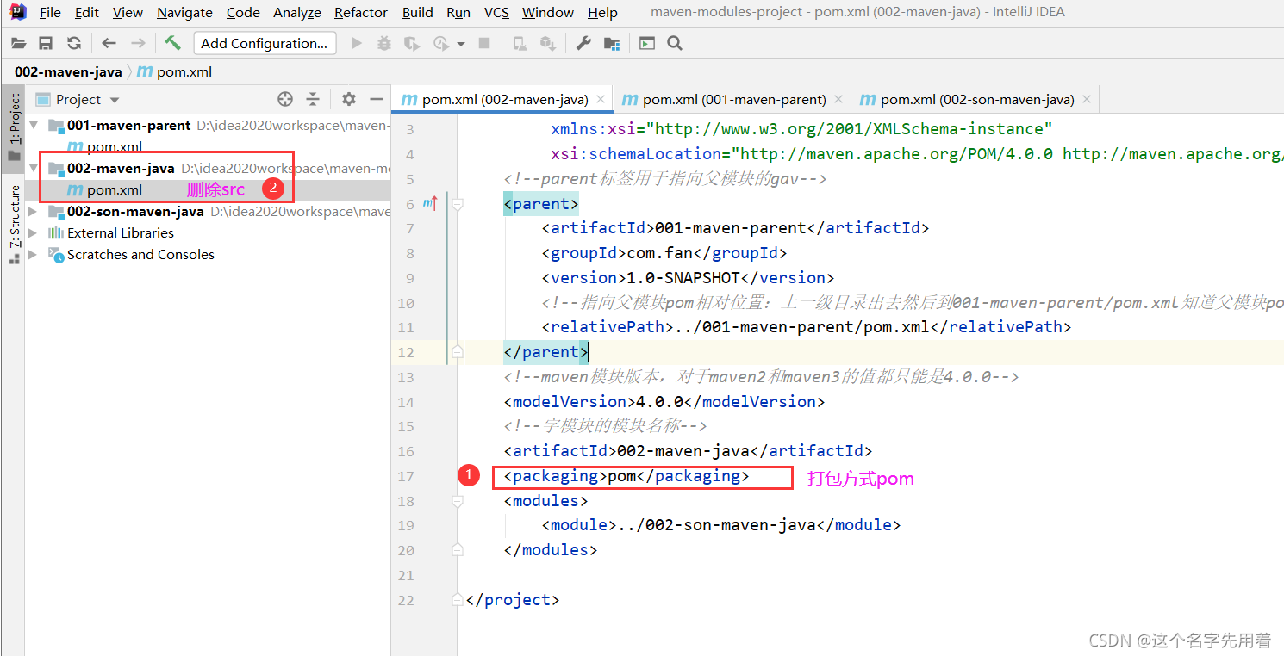Open the Project view type dropdown
Viewport: 1284px width, 656px height.
click(x=115, y=100)
